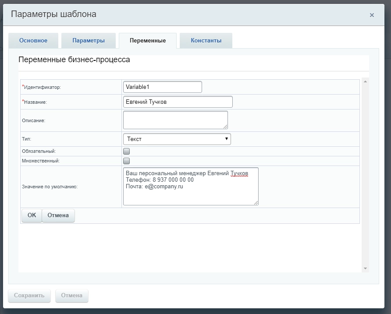Screen dimensions: 391x314
Task: Click the scrollbar up arrow
Action: pyautogui.click(x=365, y=81)
